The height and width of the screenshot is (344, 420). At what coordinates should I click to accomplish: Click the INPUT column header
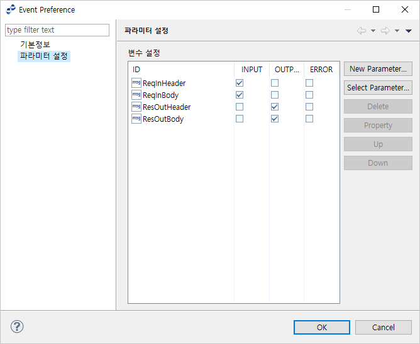pyautogui.click(x=251, y=70)
